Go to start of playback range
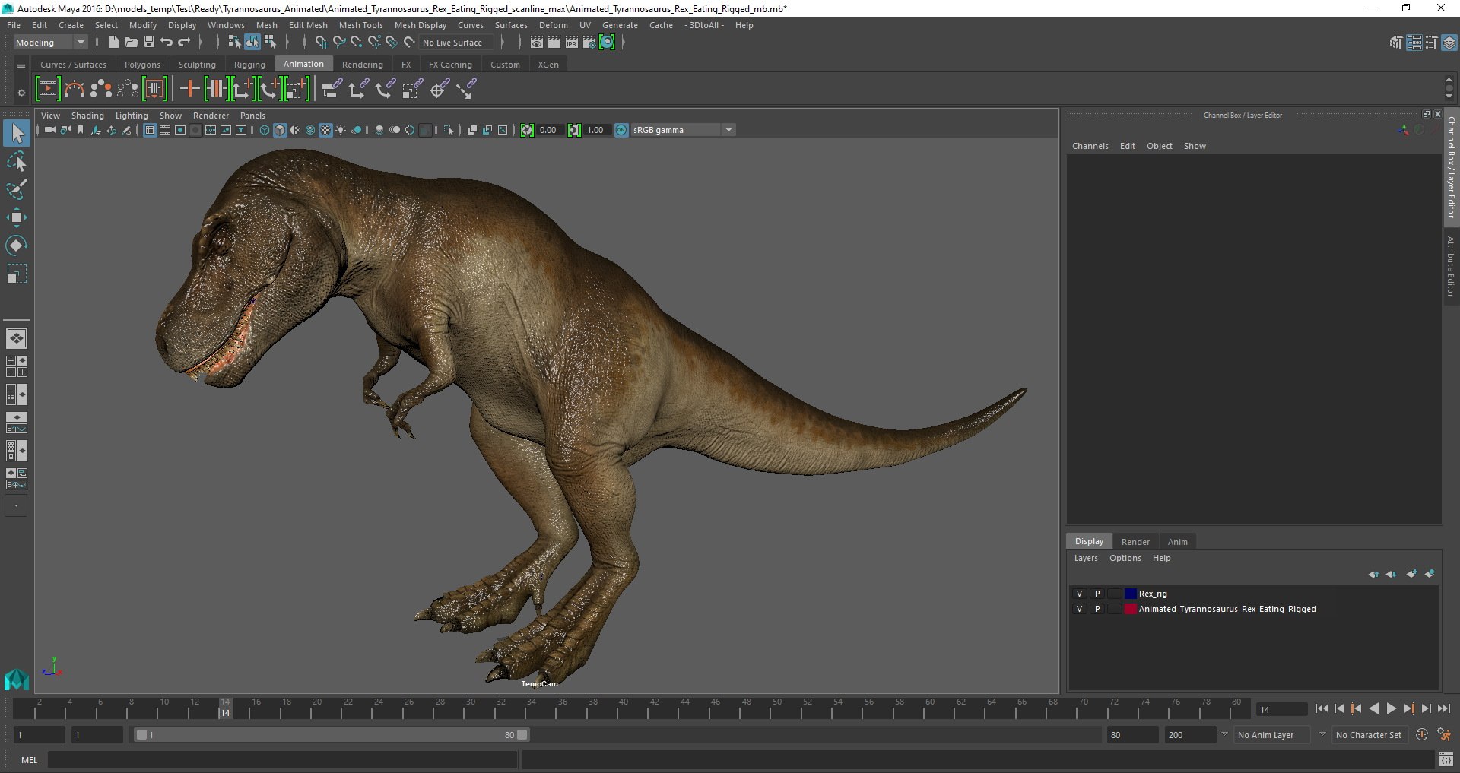The height and width of the screenshot is (773, 1460). [x=1322, y=708]
